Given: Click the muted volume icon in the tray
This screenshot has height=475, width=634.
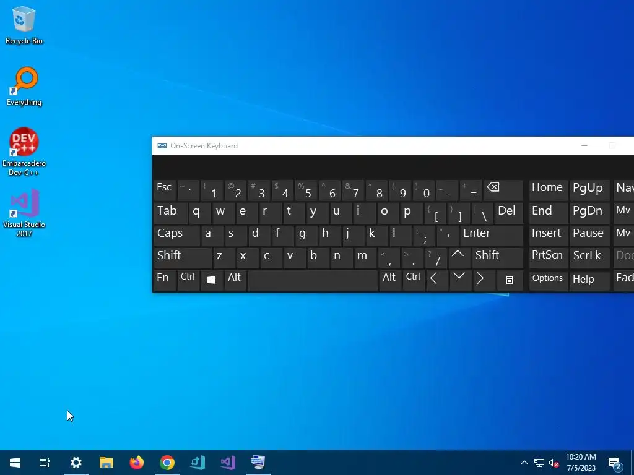Looking at the screenshot, I should tap(554, 463).
